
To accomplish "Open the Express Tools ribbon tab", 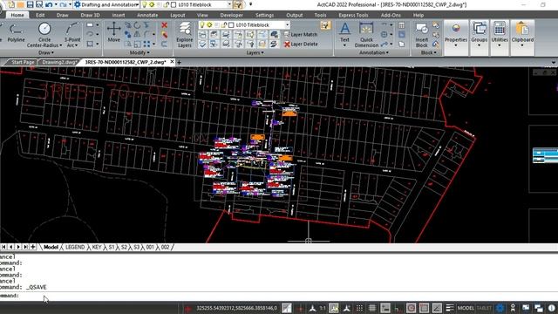I will click(x=353, y=15).
